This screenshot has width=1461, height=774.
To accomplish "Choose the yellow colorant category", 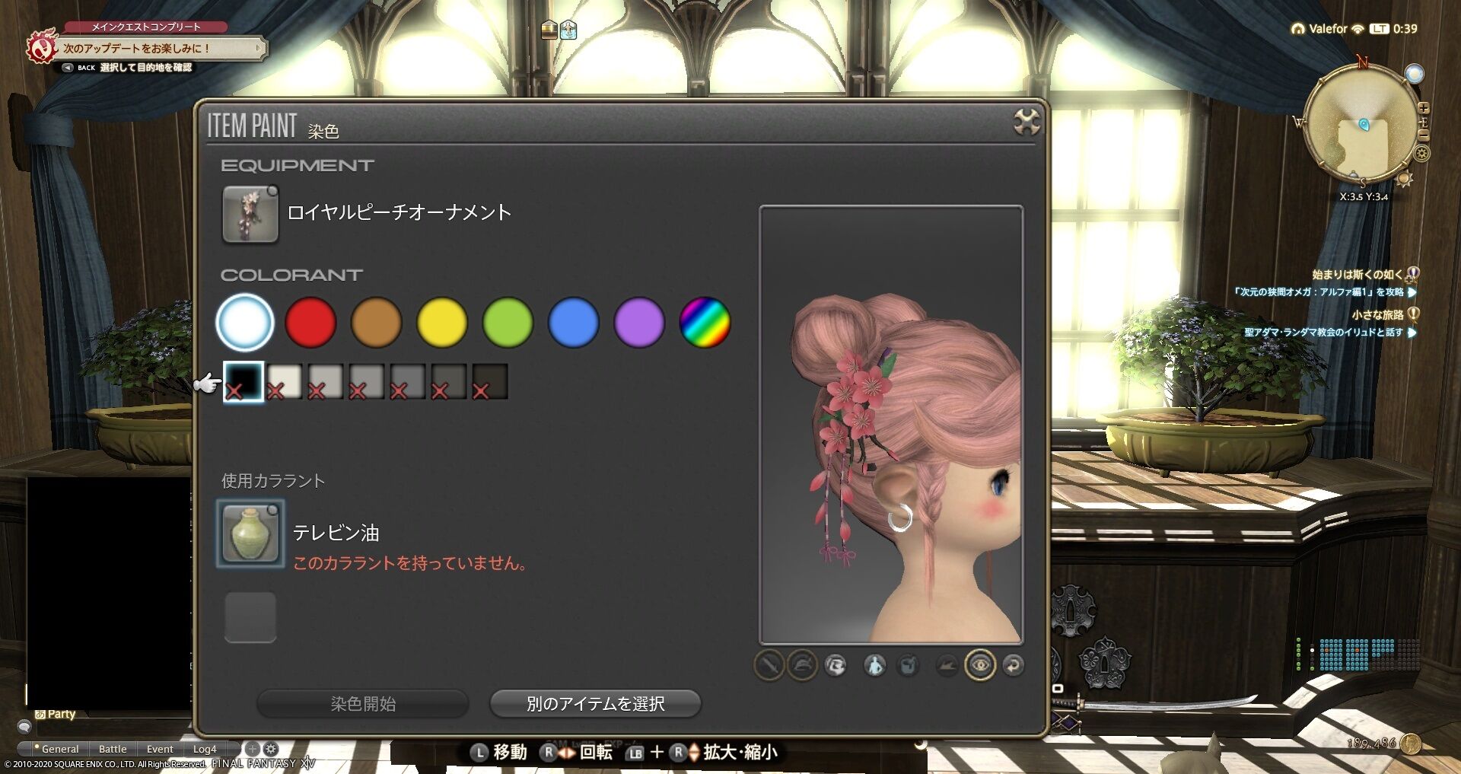I will coord(442,322).
